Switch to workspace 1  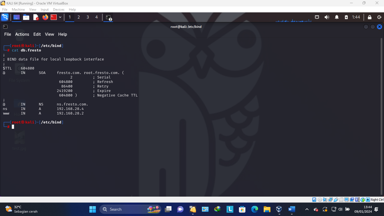click(70, 17)
